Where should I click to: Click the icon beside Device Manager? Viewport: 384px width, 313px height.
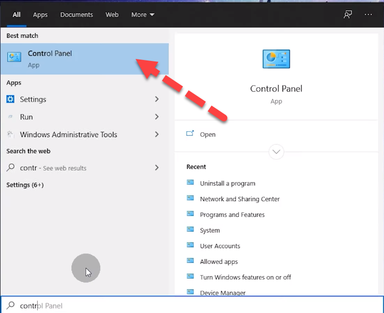click(x=191, y=292)
